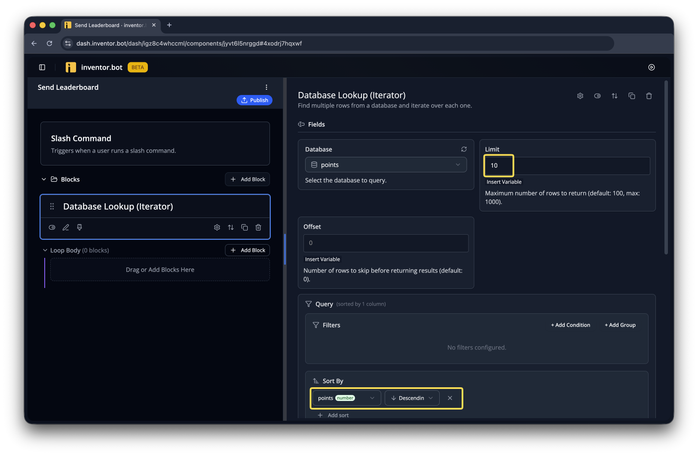Click the trash icon in detail header
This screenshot has width=698, height=456.
coord(649,96)
